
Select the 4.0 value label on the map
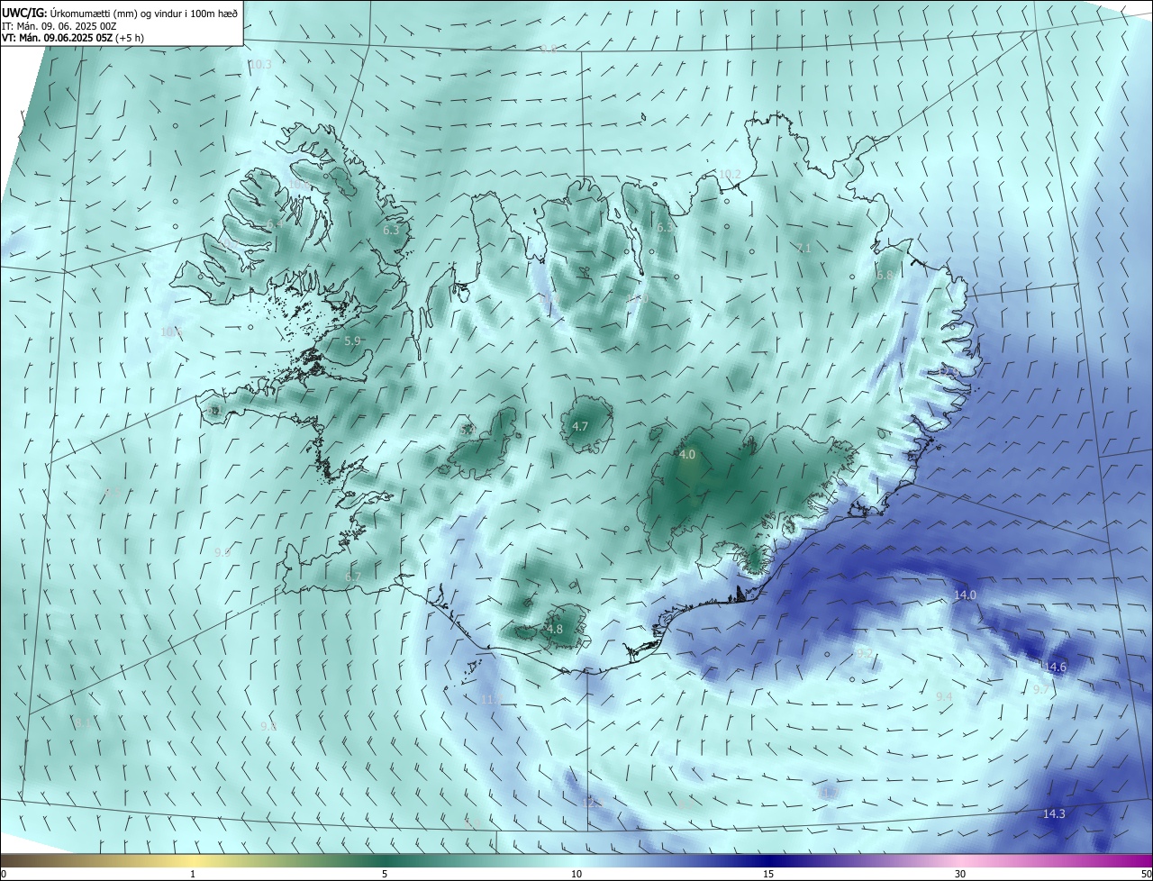687,455
